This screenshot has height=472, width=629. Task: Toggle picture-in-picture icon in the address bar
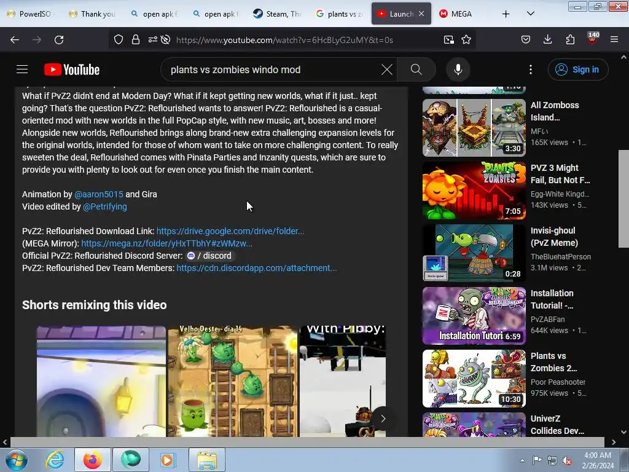point(449,40)
